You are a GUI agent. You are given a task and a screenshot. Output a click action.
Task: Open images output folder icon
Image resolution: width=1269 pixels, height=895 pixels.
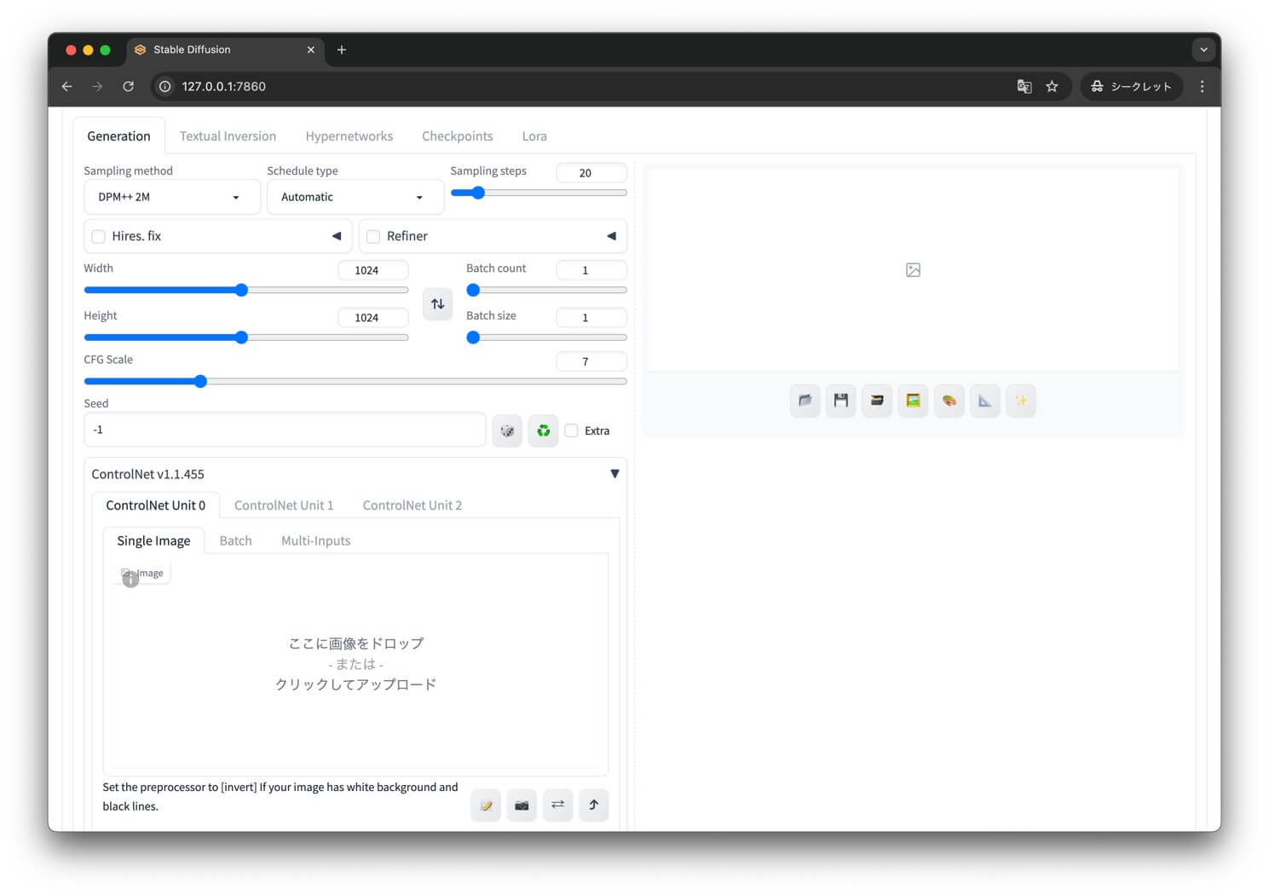[805, 401]
